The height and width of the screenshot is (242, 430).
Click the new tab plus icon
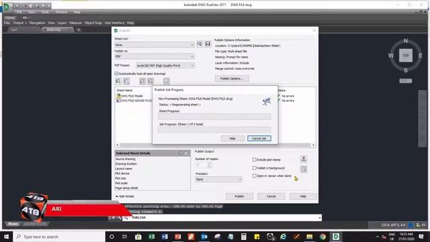tap(79, 30)
